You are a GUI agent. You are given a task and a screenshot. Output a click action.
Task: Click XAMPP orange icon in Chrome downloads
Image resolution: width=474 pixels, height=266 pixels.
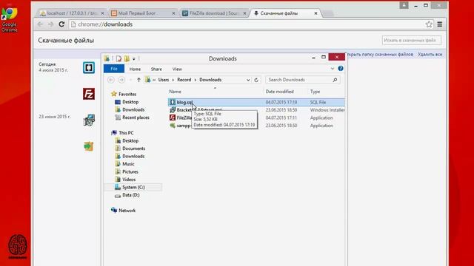pos(89,146)
